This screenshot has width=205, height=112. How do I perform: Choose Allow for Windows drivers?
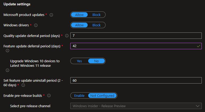[79, 25]
